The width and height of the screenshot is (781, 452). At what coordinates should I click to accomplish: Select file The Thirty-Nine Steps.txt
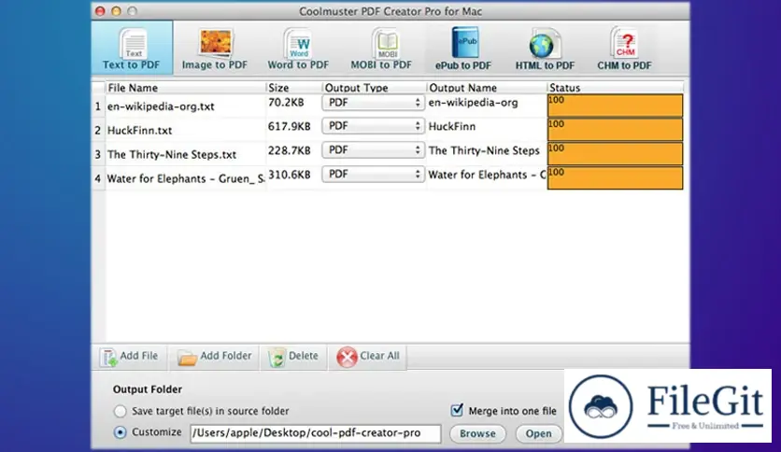(x=172, y=154)
